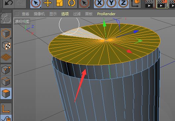The height and width of the screenshot is (121, 175).
Task: Open the 查看 view menu
Action: 26,14
